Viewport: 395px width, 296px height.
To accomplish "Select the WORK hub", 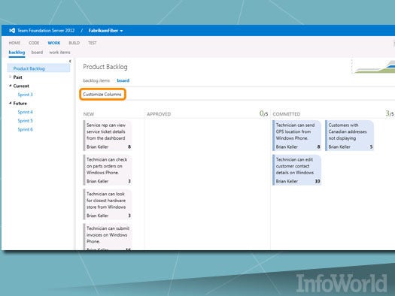I will 54,43.
